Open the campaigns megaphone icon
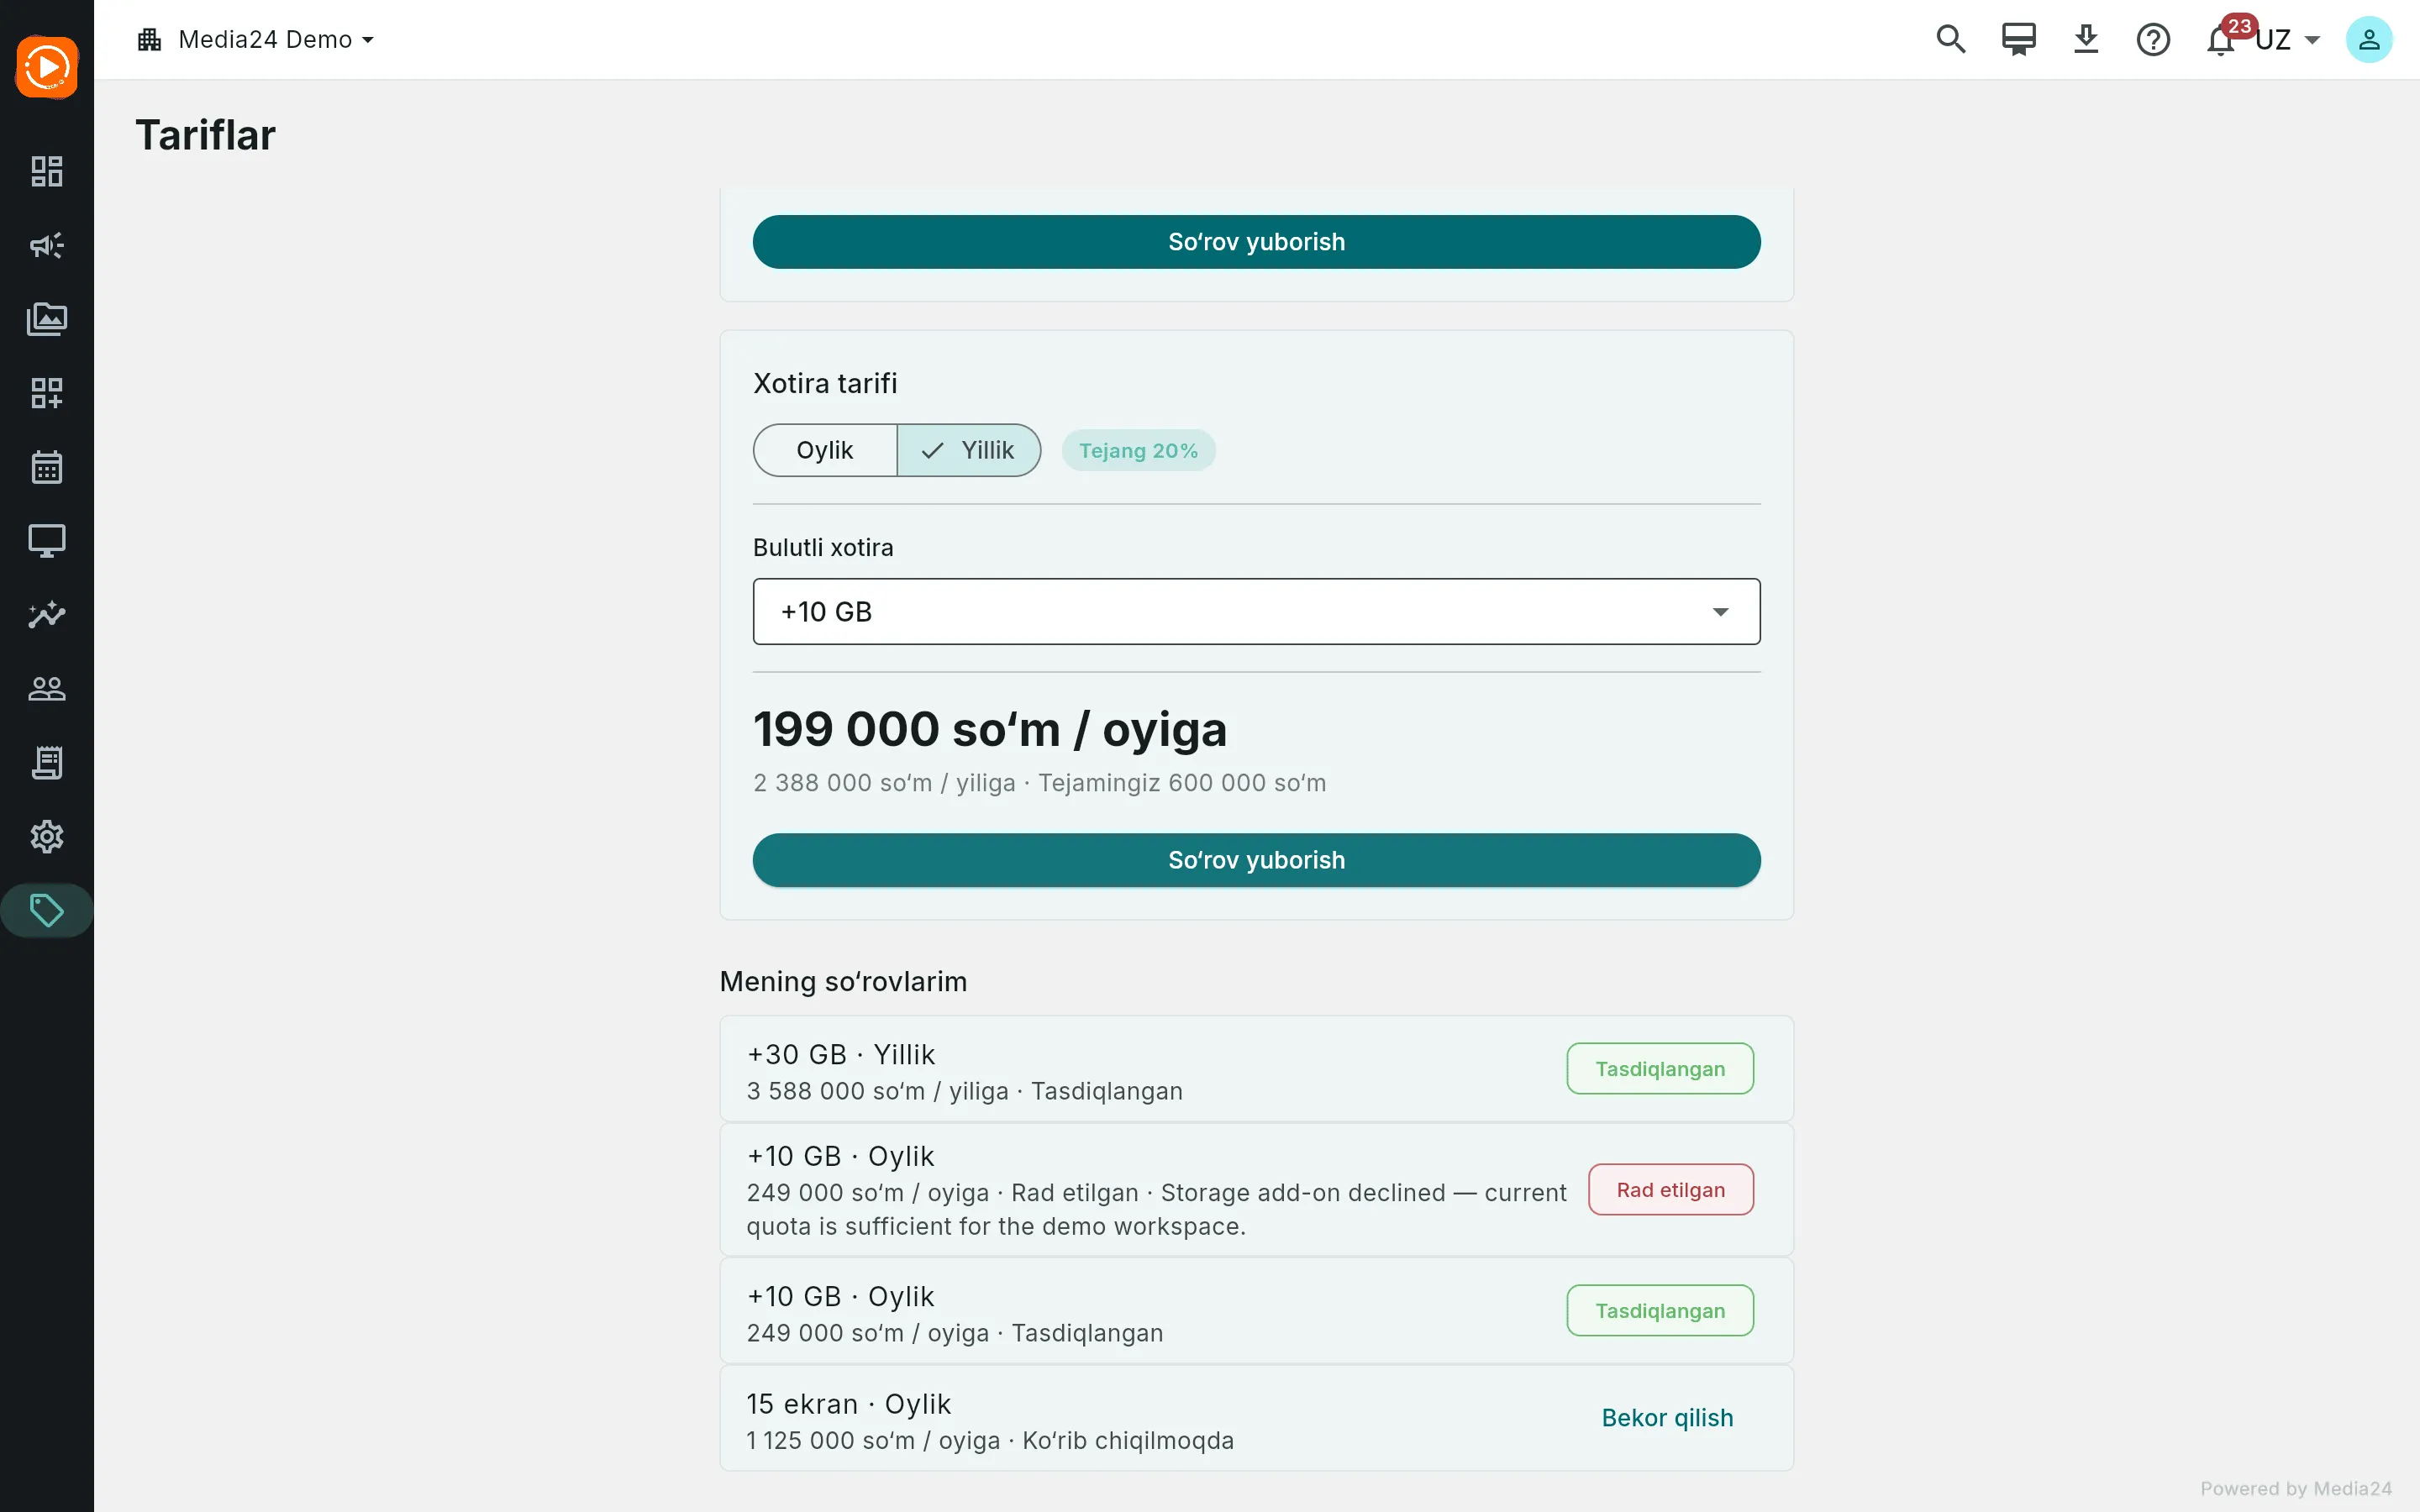Screen dimensions: 2420x1512 (47, 245)
